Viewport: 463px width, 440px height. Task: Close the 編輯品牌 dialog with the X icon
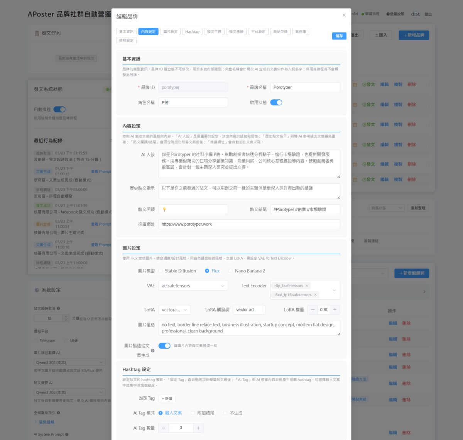click(344, 15)
